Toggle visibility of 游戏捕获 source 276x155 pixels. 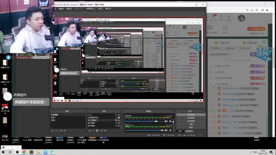[x=116, y=126]
